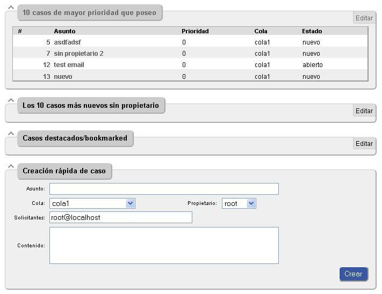Focus the Contenido text area
Viewport: 382px width, 294px height.
click(164, 245)
